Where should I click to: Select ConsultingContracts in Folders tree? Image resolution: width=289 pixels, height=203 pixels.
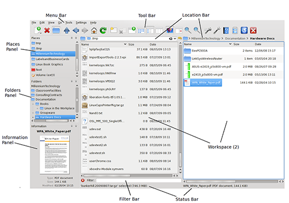49,95
